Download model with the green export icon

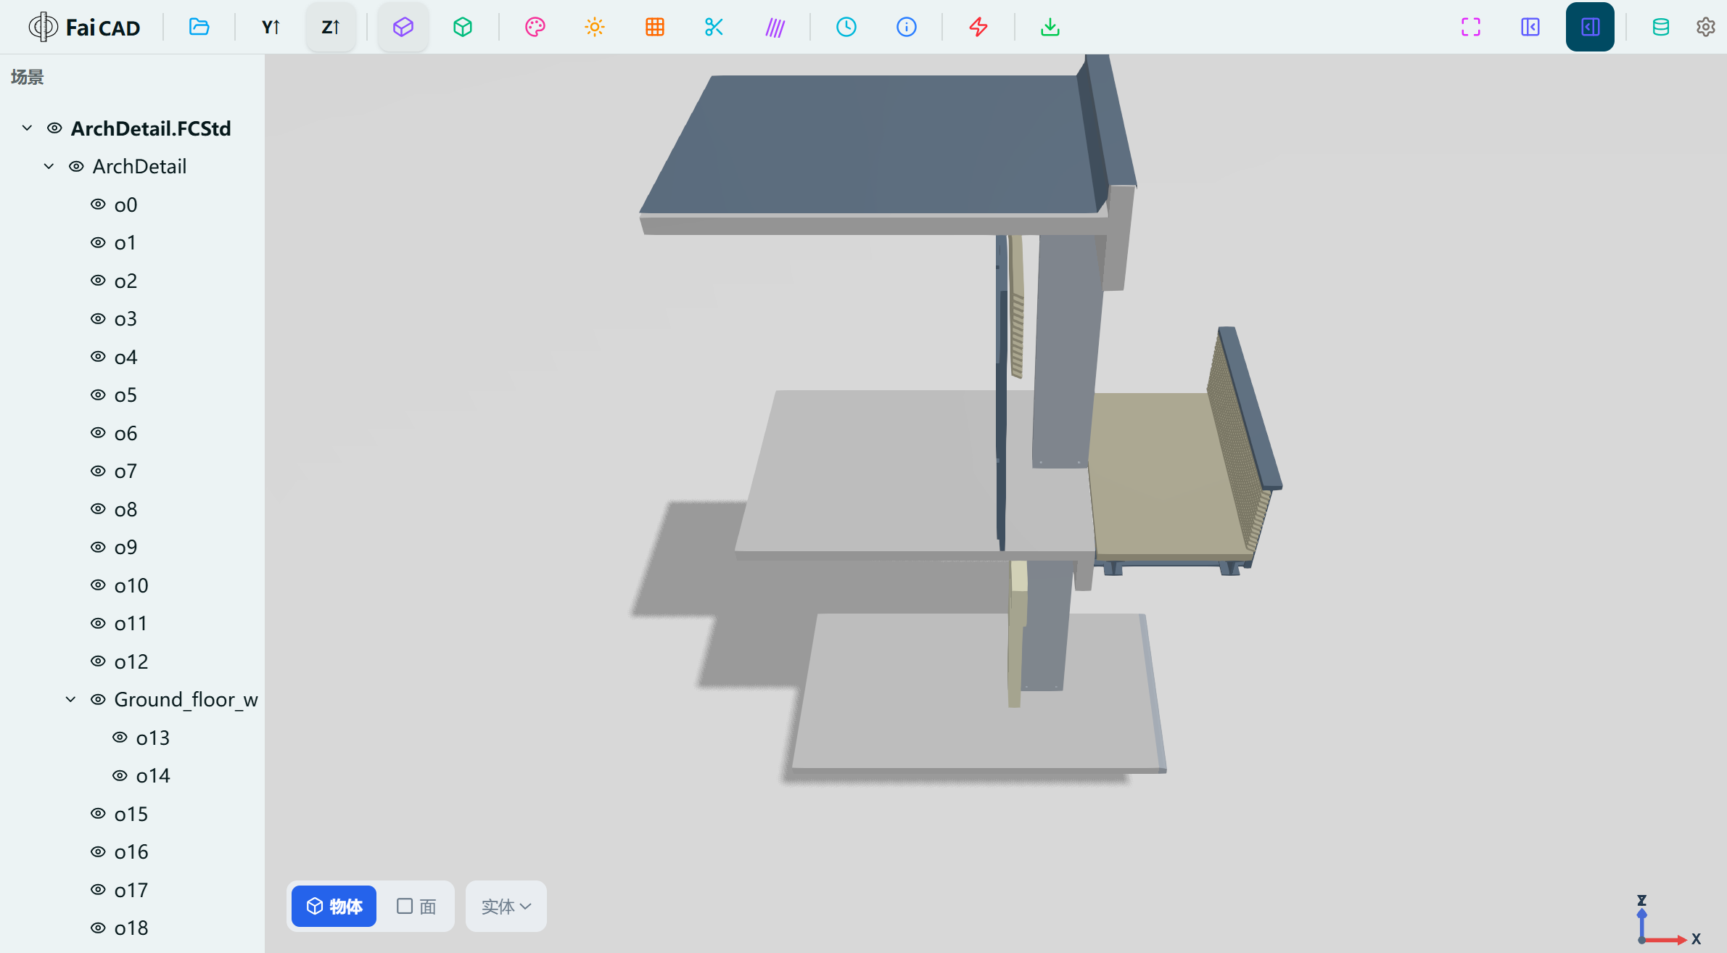click(1050, 28)
